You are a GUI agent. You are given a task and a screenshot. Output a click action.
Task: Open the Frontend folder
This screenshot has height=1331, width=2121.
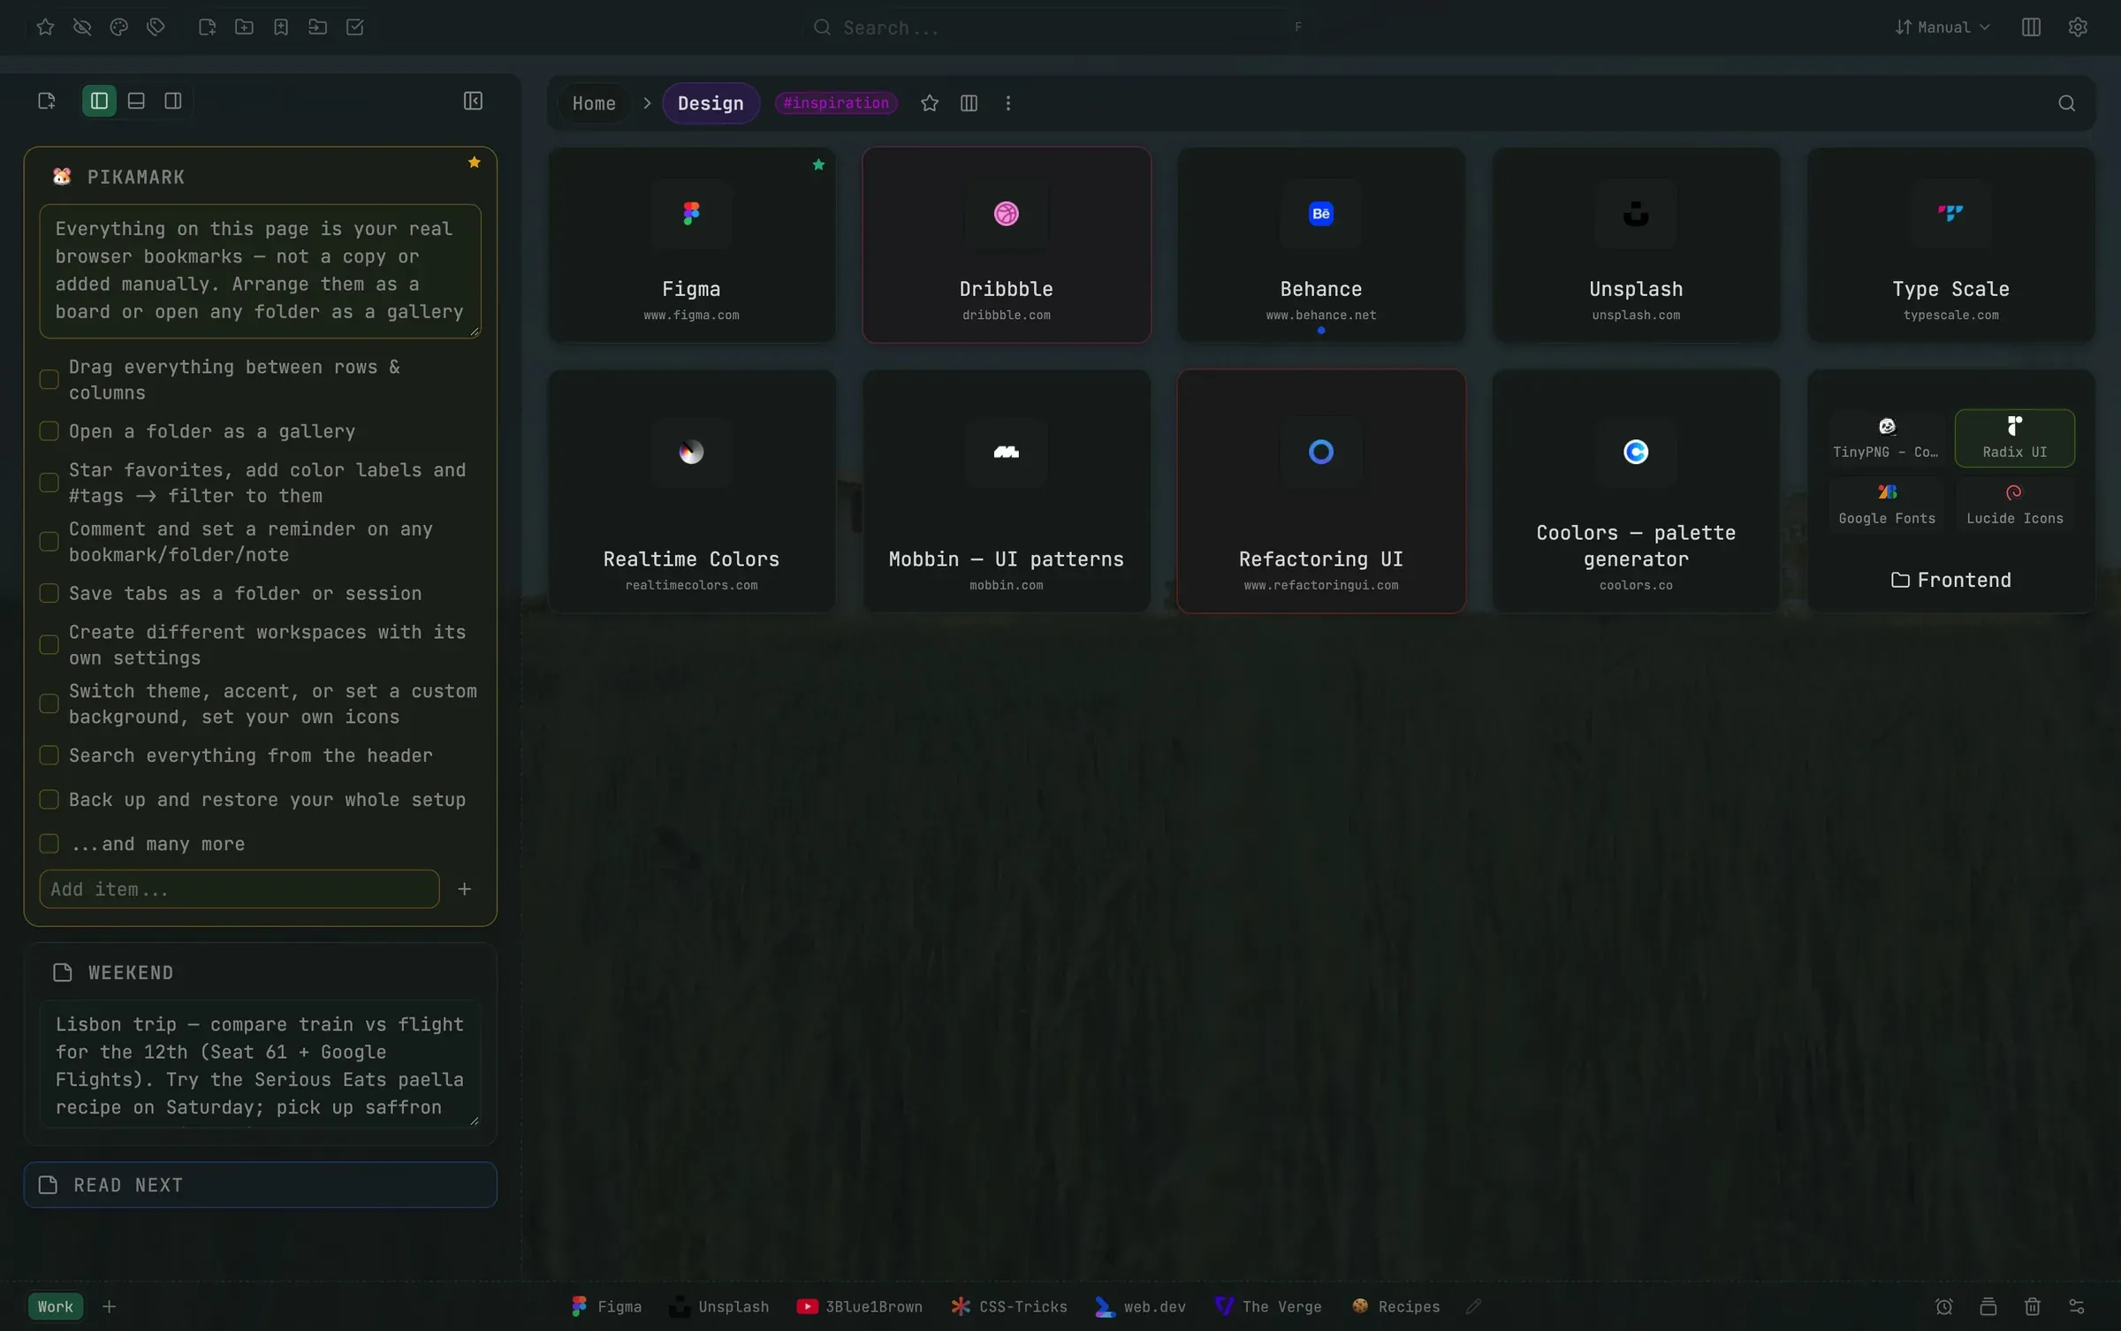[x=1951, y=580]
